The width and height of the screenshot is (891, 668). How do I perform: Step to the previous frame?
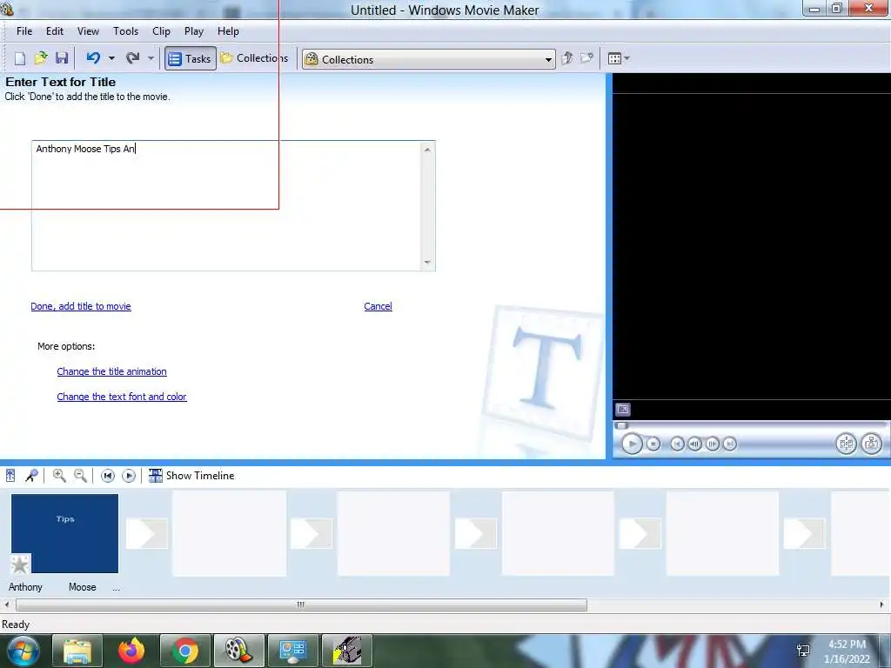click(x=695, y=444)
